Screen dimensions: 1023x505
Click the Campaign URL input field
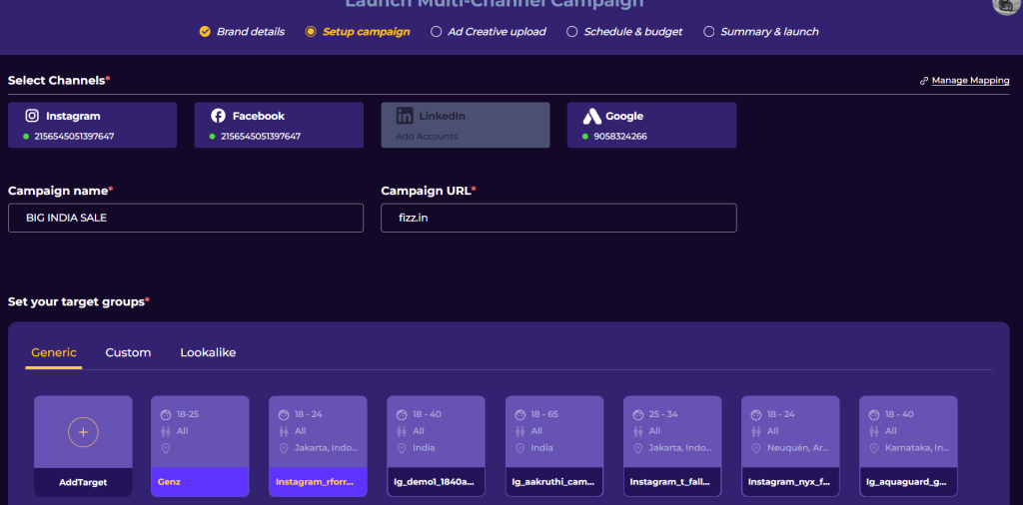click(558, 218)
